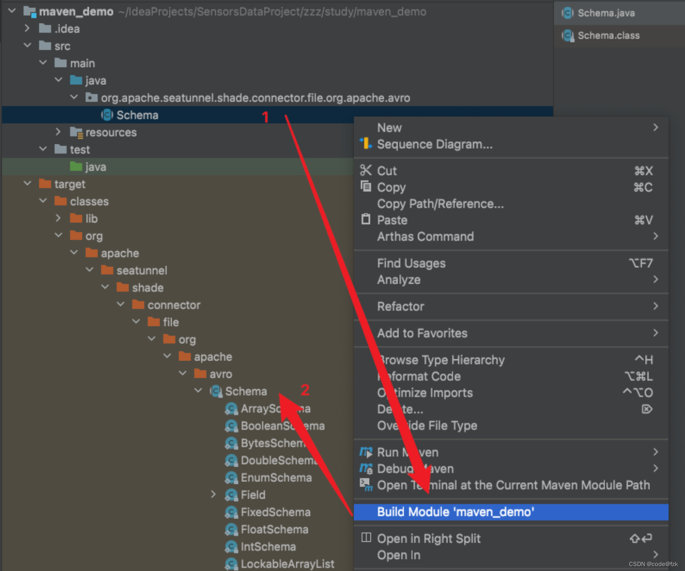Click the lib folder icon
The width and height of the screenshot is (685, 571).
pos(76,218)
